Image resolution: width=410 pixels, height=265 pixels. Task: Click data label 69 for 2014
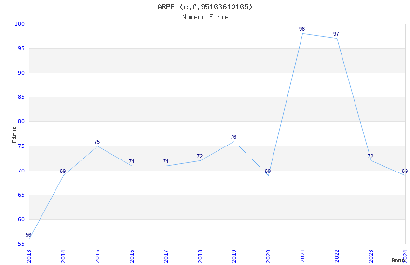pos(63,171)
